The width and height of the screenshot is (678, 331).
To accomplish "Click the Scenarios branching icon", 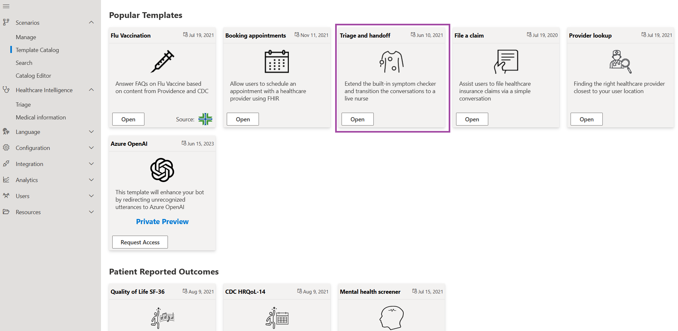I will tap(6, 22).
